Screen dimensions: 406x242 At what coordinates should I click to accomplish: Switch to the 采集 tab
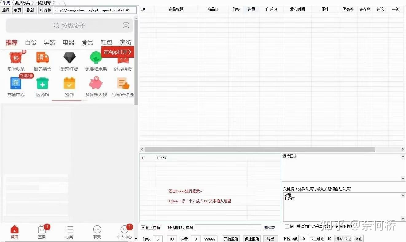pos(6,3)
